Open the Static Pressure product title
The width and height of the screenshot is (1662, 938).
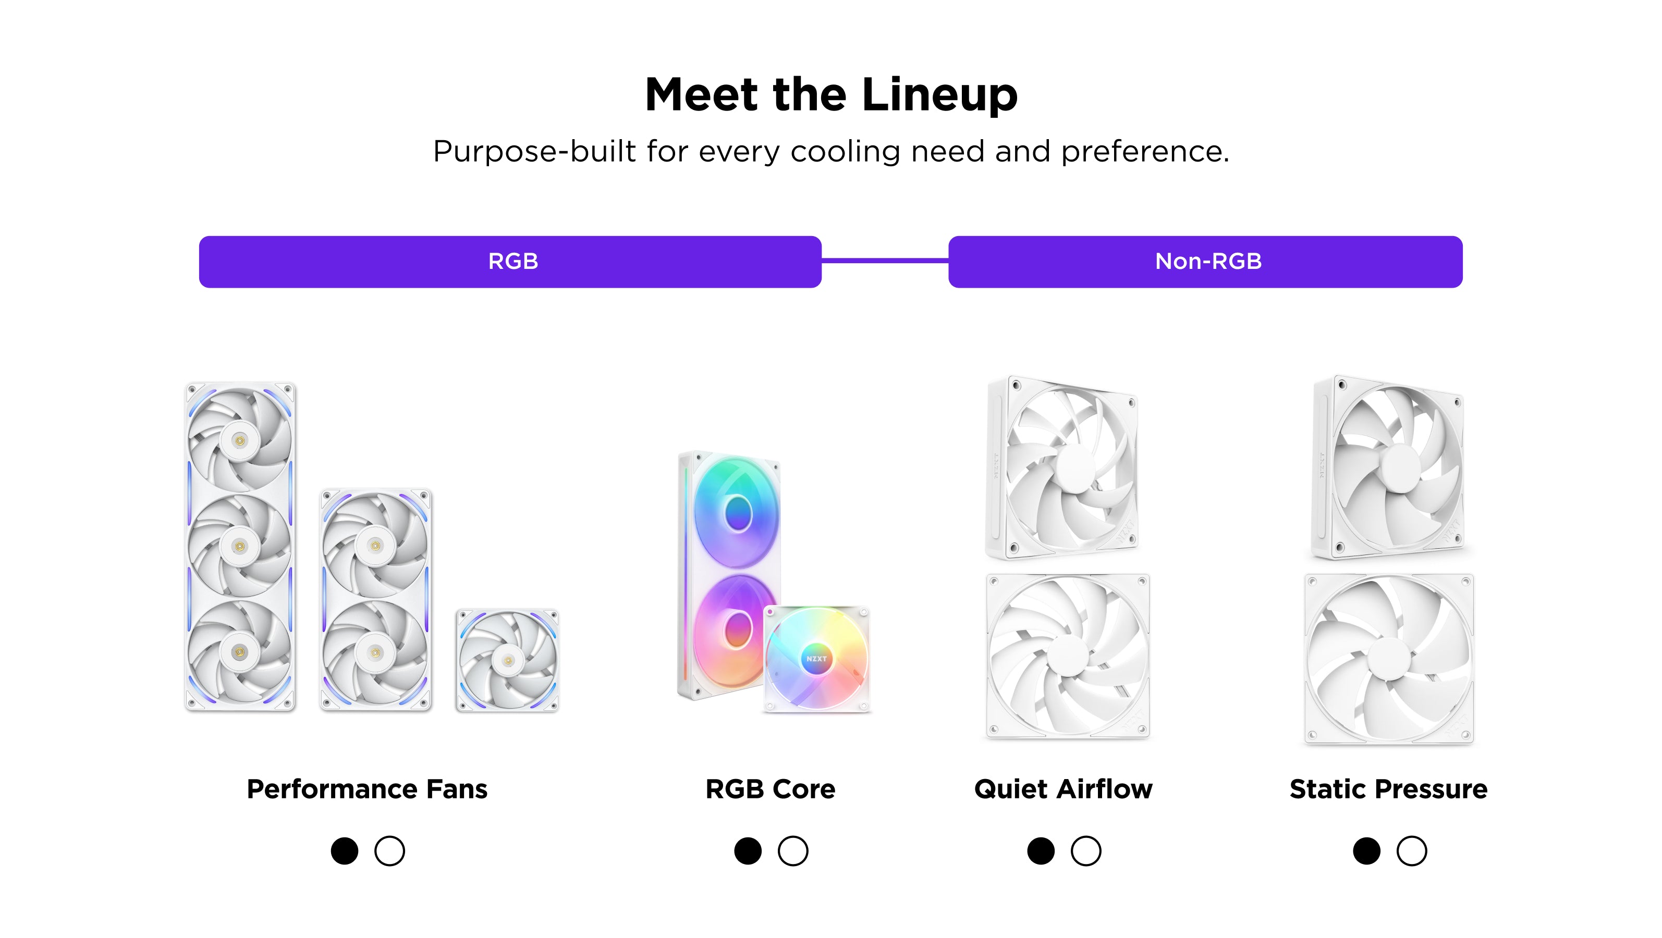pos(1388,789)
